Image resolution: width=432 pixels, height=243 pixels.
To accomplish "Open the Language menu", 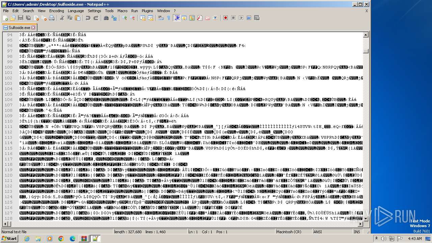I will point(76,11).
